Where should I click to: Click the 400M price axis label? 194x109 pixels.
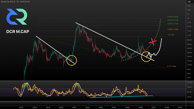coord(189,49)
